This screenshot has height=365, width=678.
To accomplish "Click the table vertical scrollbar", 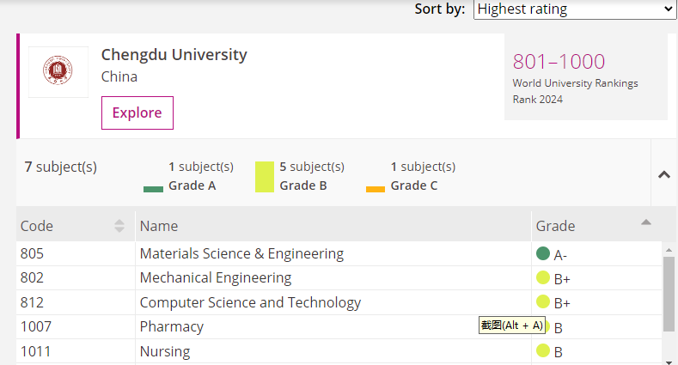I will coord(669,293).
